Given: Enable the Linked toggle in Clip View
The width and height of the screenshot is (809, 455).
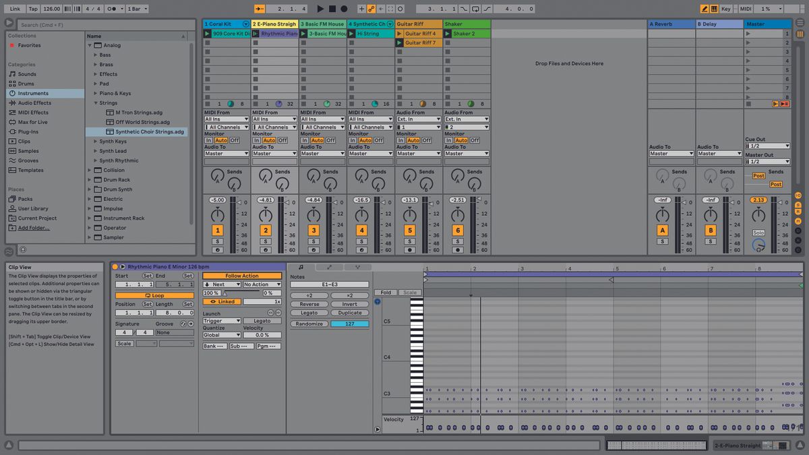Looking at the screenshot, I should (x=222, y=301).
